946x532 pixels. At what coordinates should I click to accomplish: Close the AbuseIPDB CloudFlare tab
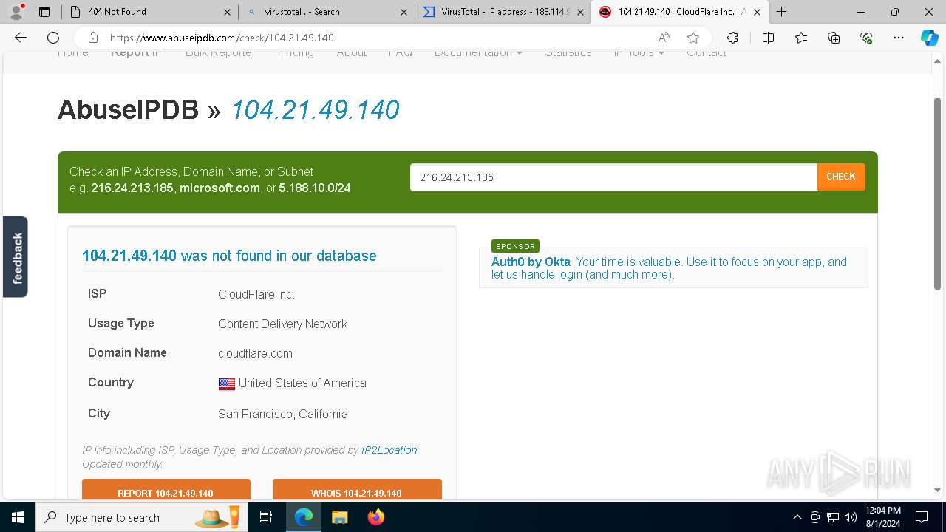757,12
